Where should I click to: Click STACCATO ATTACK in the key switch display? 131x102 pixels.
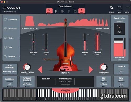tap(65, 82)
